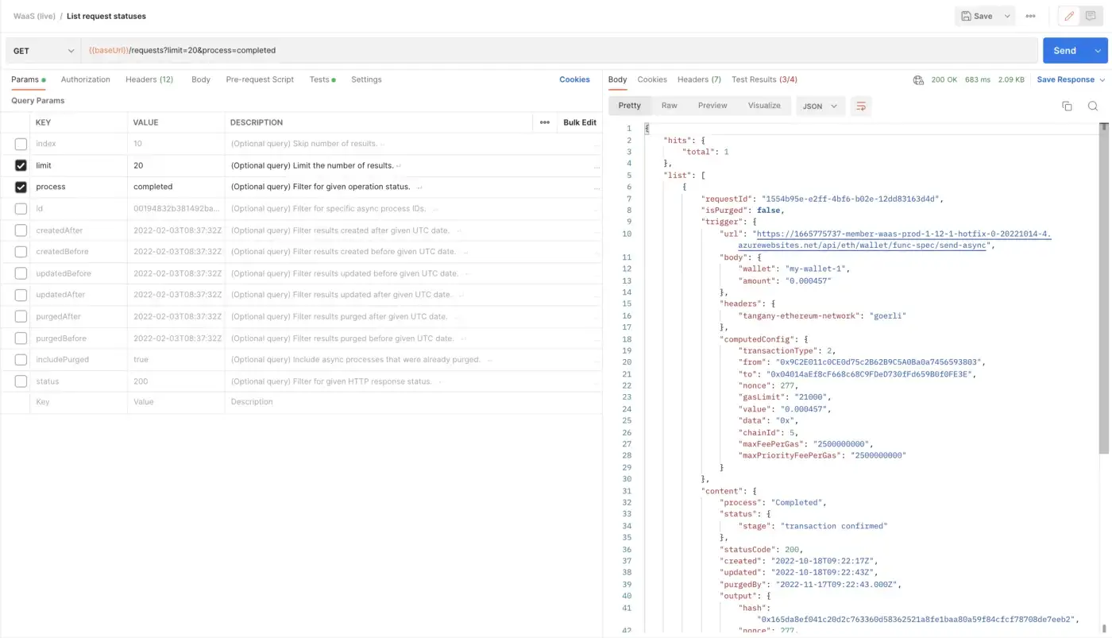Switch response view to Preview
This screenshot has width=1112, height=638.
click(x=712, y=106)
